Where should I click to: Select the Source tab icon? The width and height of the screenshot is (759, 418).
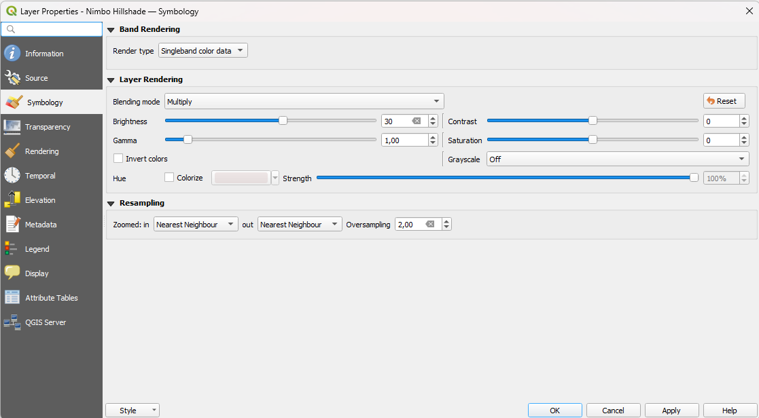[x=15, y=77]
